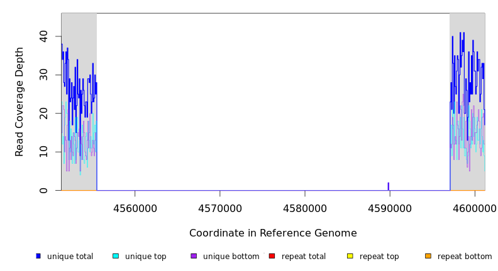498x271 pixels.
Task: Click the x-axis tick label 4590000
Action: pos(390,209)
